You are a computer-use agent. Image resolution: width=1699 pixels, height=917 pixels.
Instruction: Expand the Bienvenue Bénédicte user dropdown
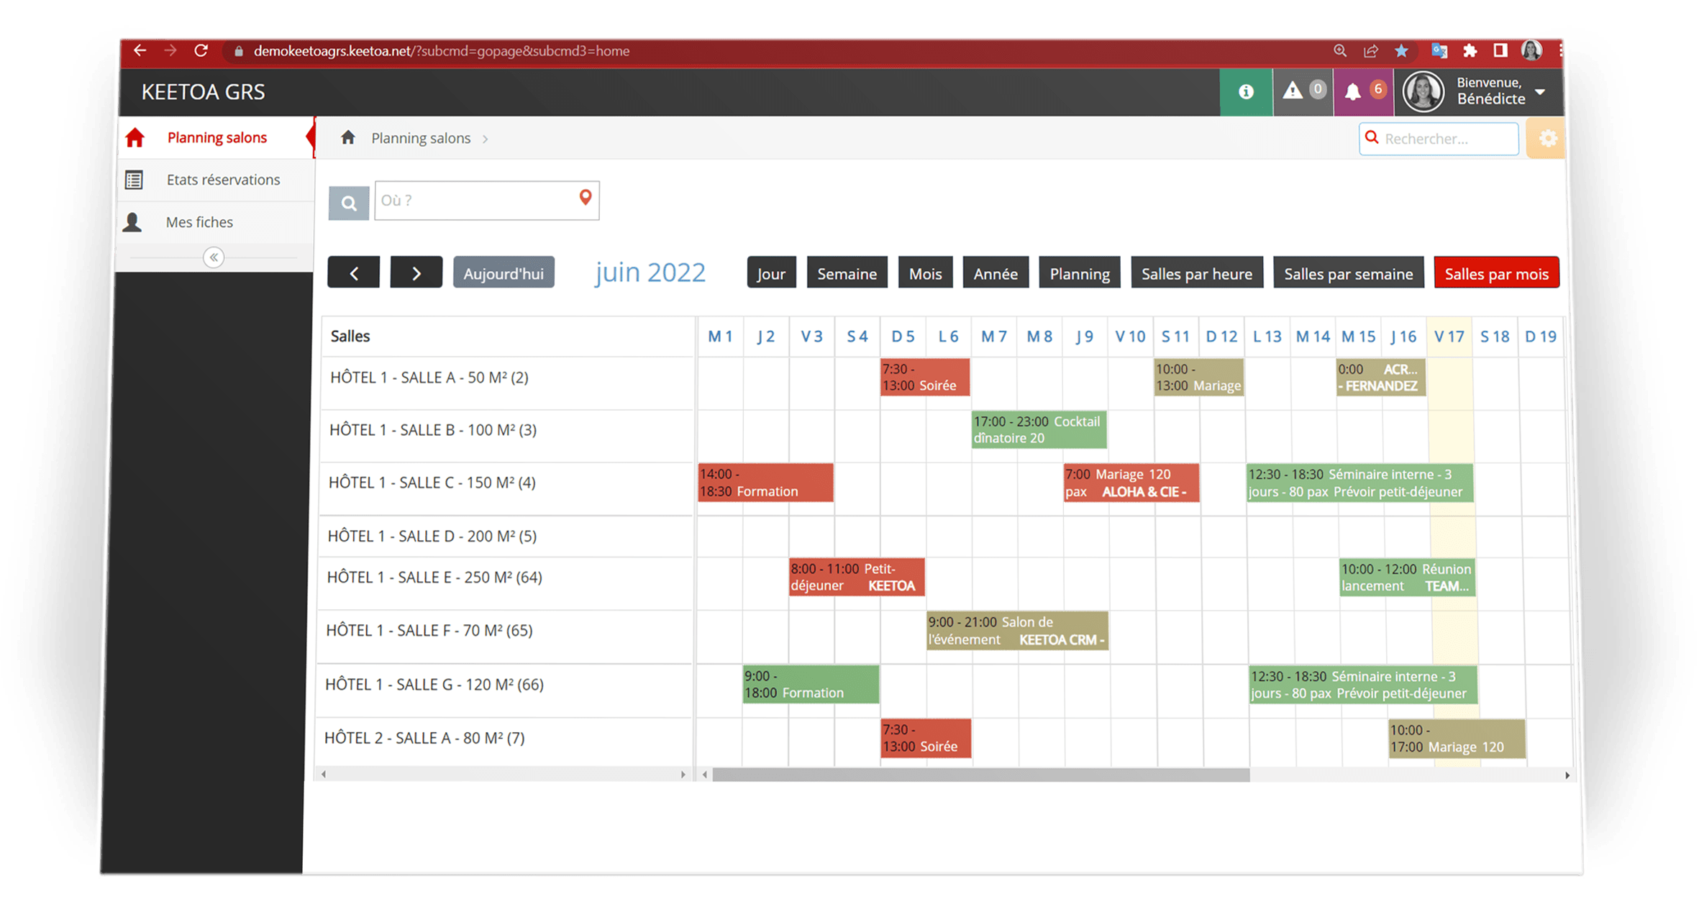coord(1540,92)
